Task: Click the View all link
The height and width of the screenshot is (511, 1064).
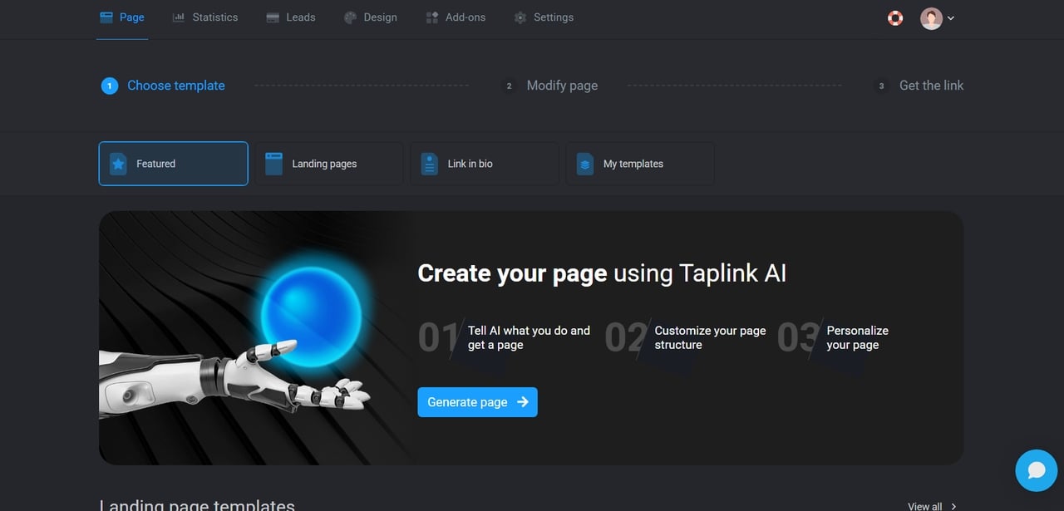Action: (932, 506)
